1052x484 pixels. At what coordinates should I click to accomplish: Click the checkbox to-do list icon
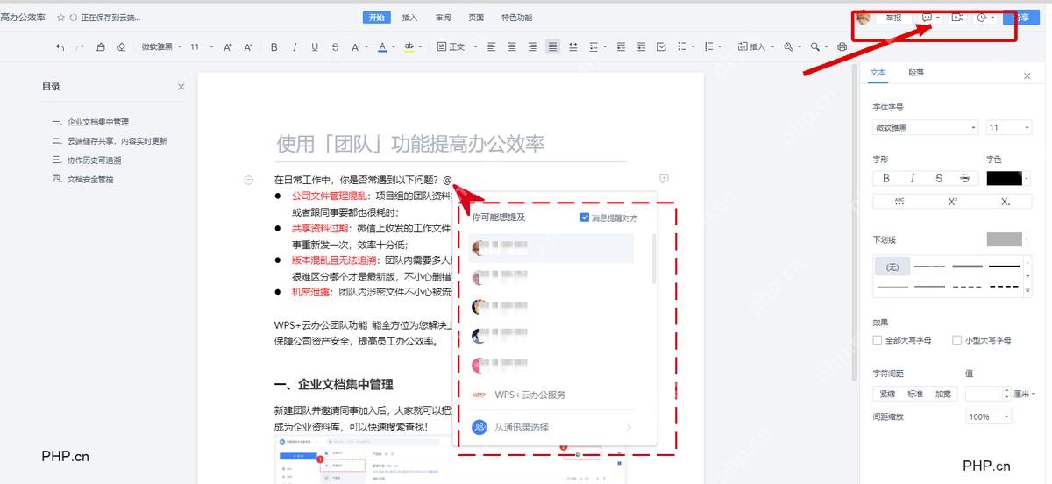662,47
